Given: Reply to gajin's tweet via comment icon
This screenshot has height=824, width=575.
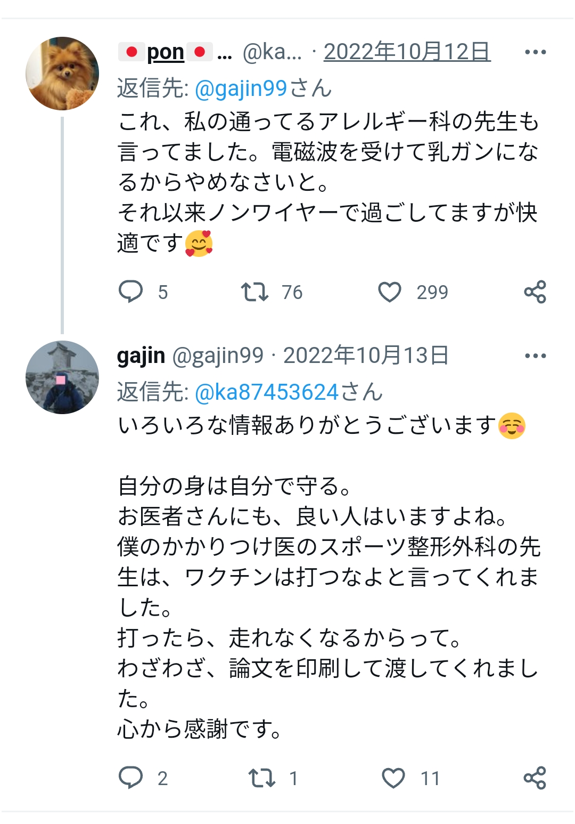Looking at the screenshot, I should coord(130,778).
